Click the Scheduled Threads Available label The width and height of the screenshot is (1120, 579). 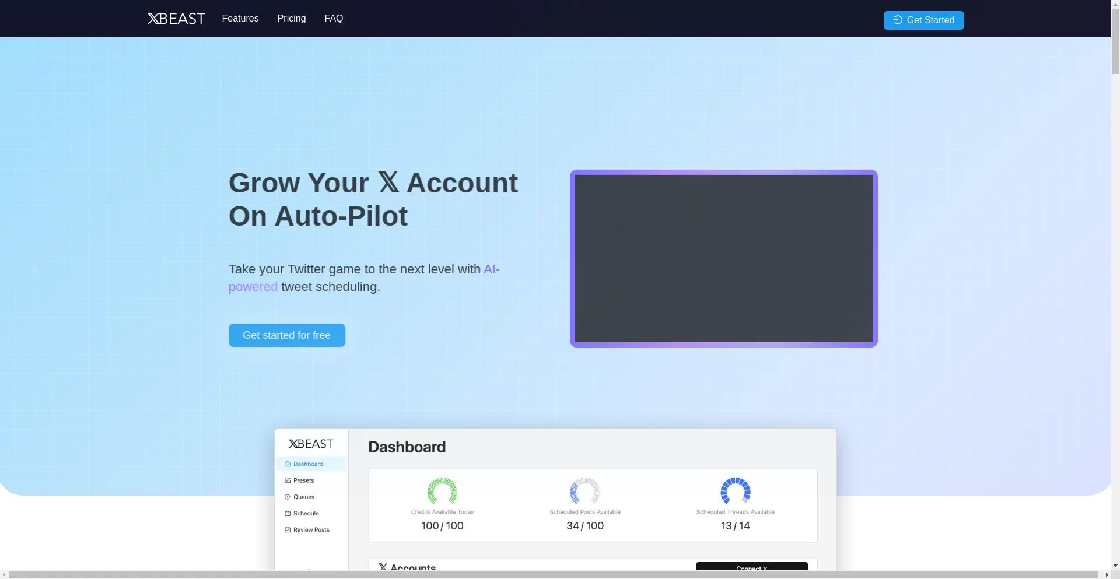click(x=736, y=512)
